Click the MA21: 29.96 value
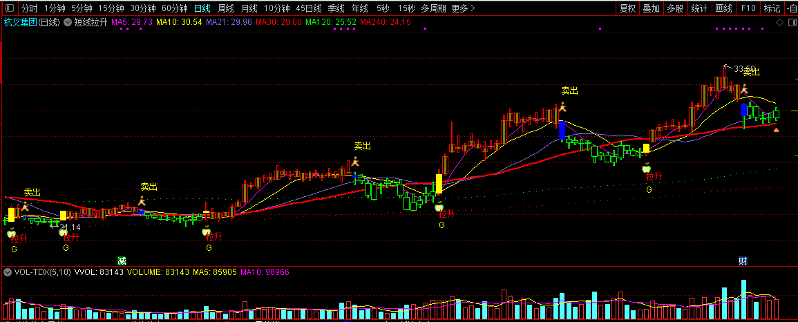The image size is (798, 322). [x=229, y=22]
